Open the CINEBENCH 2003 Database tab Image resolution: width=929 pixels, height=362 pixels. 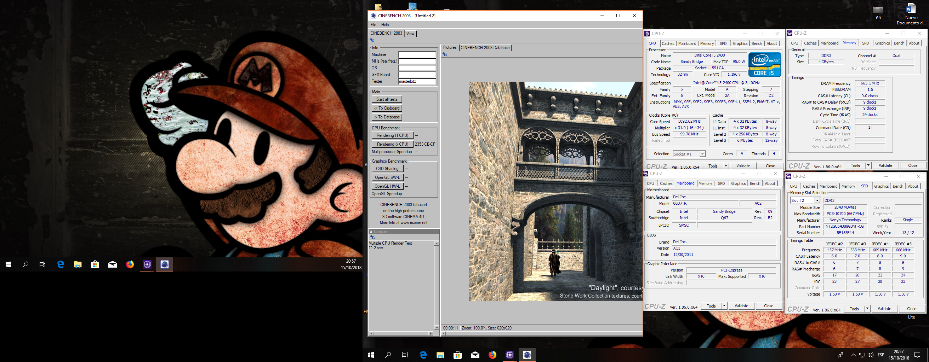485,47
